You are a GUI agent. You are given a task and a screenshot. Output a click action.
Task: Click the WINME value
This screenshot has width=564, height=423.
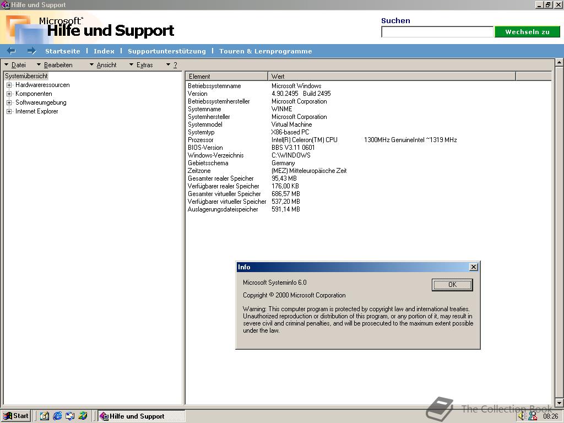coord(281,109)
